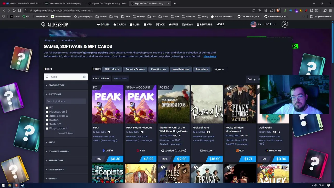334x188 pixels.
Task: Expand the Genres filter
Action: (x=65, y=179)
